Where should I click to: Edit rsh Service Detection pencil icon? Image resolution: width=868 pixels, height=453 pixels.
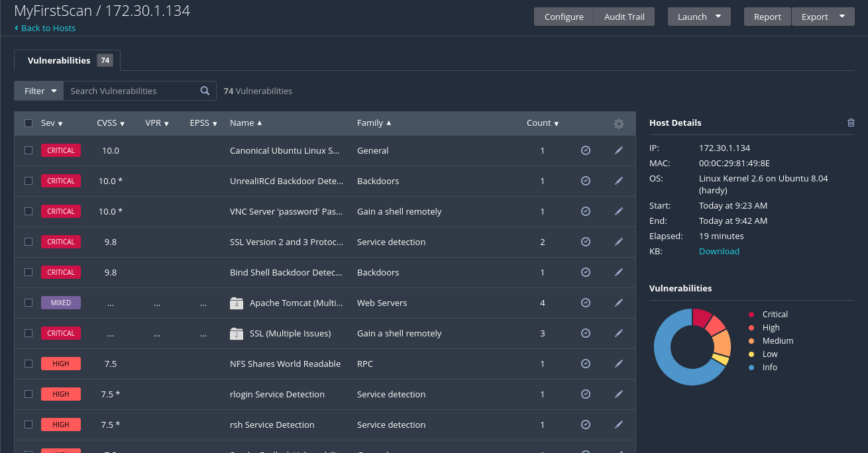619,425
